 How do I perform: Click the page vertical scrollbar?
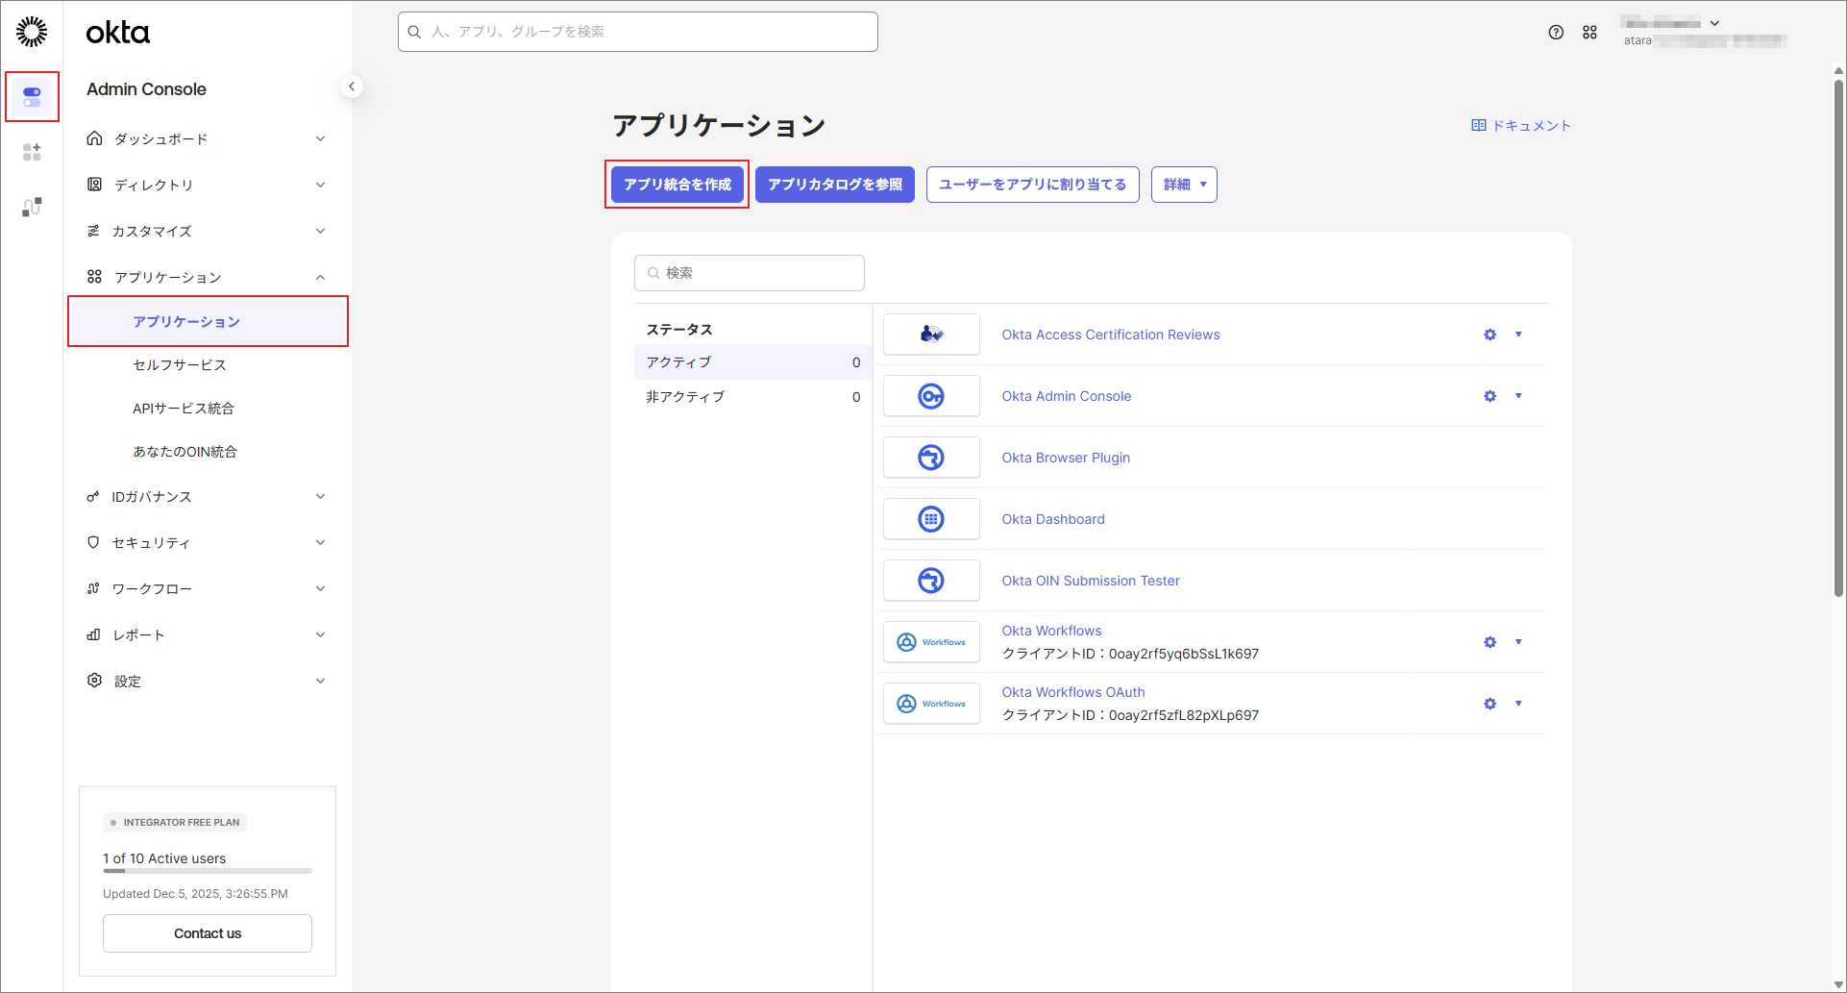pyautogui.click(x=1838, y=336)
